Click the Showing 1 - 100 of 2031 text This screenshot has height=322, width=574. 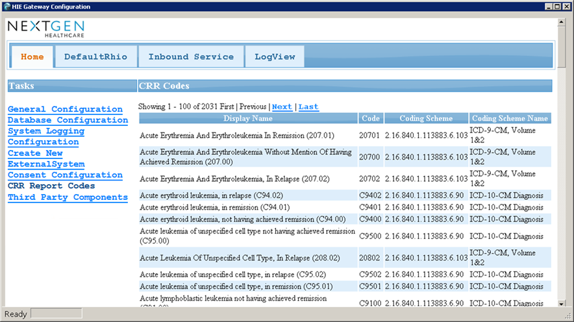(179, 106)
